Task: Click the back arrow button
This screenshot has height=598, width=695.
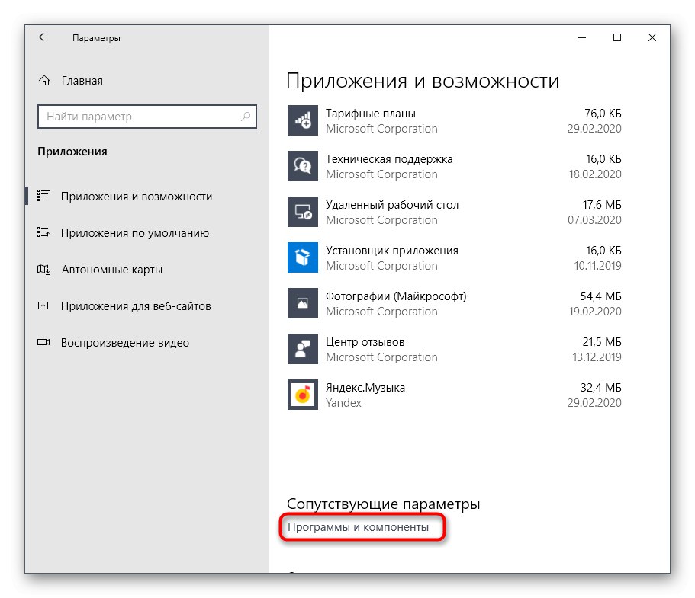Action: [42, 37]
